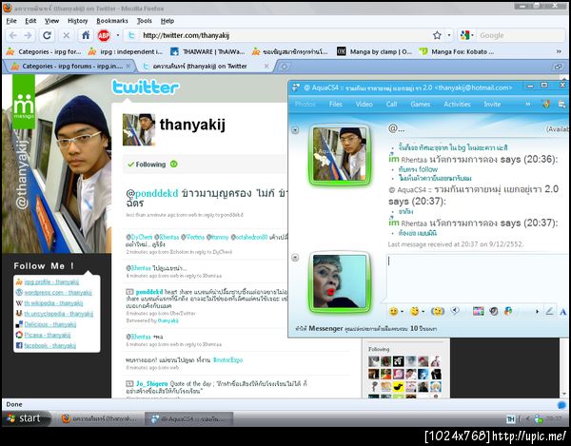This screenshot has height=446, width=571.
Task: Open the THAIWARE bookmark
Action: tap(208, 51)
